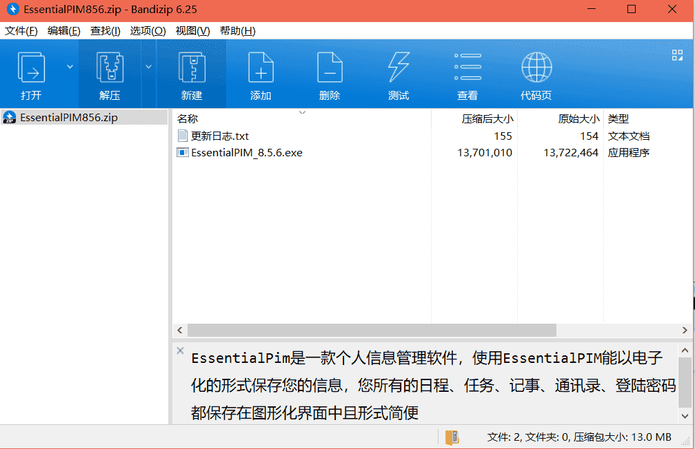The width and height of the screenshot is (695, 449).
Task: Click the 应用程序 type cell
Action: point(629,153)
